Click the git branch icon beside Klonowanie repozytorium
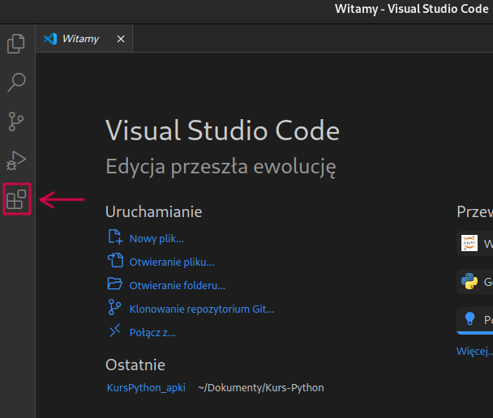Screen dimensions: 493x418 point(114,307)
